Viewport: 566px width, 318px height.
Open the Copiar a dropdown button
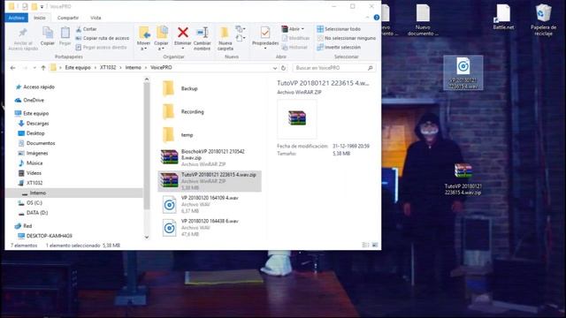tap(161, 38)
